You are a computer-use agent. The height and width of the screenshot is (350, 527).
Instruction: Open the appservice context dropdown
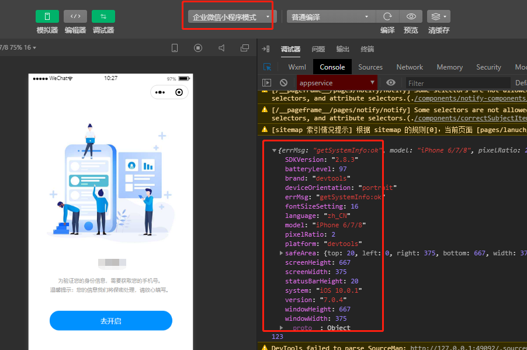pyautogui.click(x=337, y=83)
